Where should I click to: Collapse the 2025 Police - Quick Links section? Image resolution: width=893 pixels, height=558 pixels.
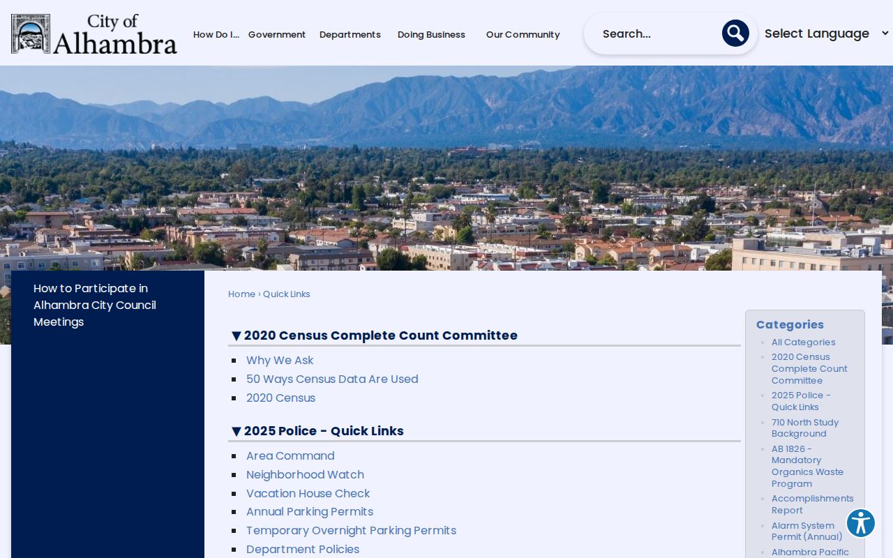pos(236,432)
